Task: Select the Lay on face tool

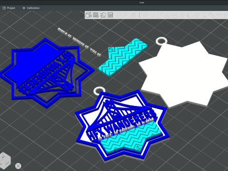Action: point(167,15)
